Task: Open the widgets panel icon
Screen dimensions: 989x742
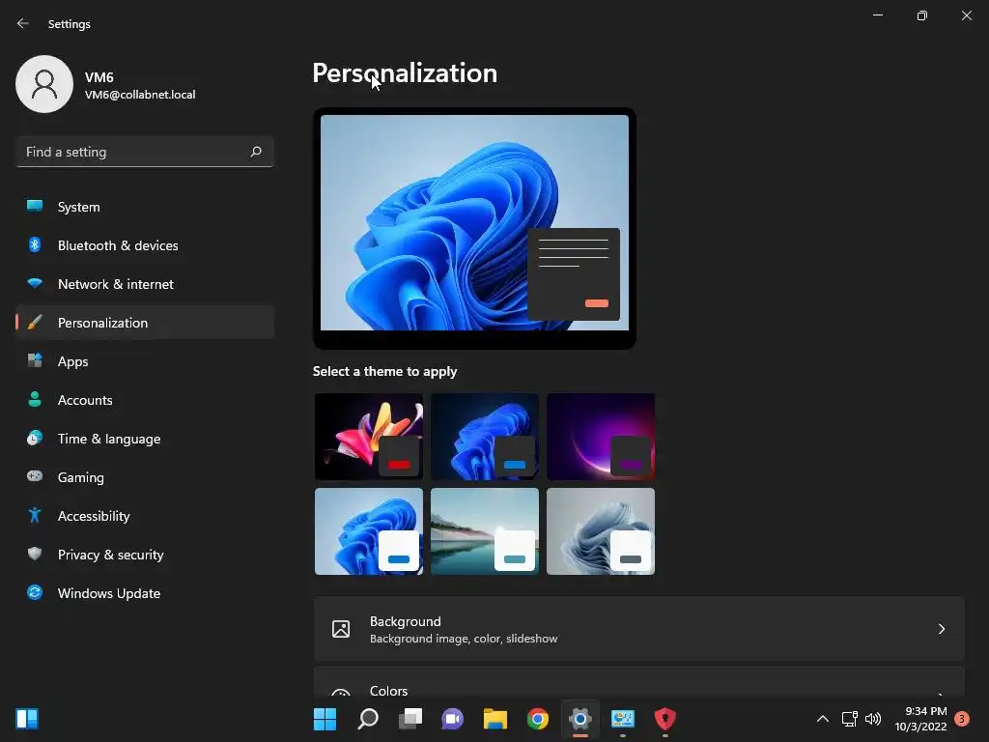Action: pyautogui.click(x=27, y=719)
